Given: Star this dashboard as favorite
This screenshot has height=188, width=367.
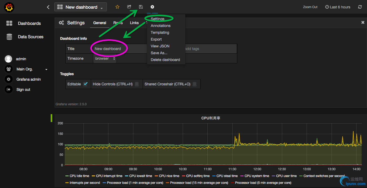Looking at the screenshot, I should pos(117,7).
